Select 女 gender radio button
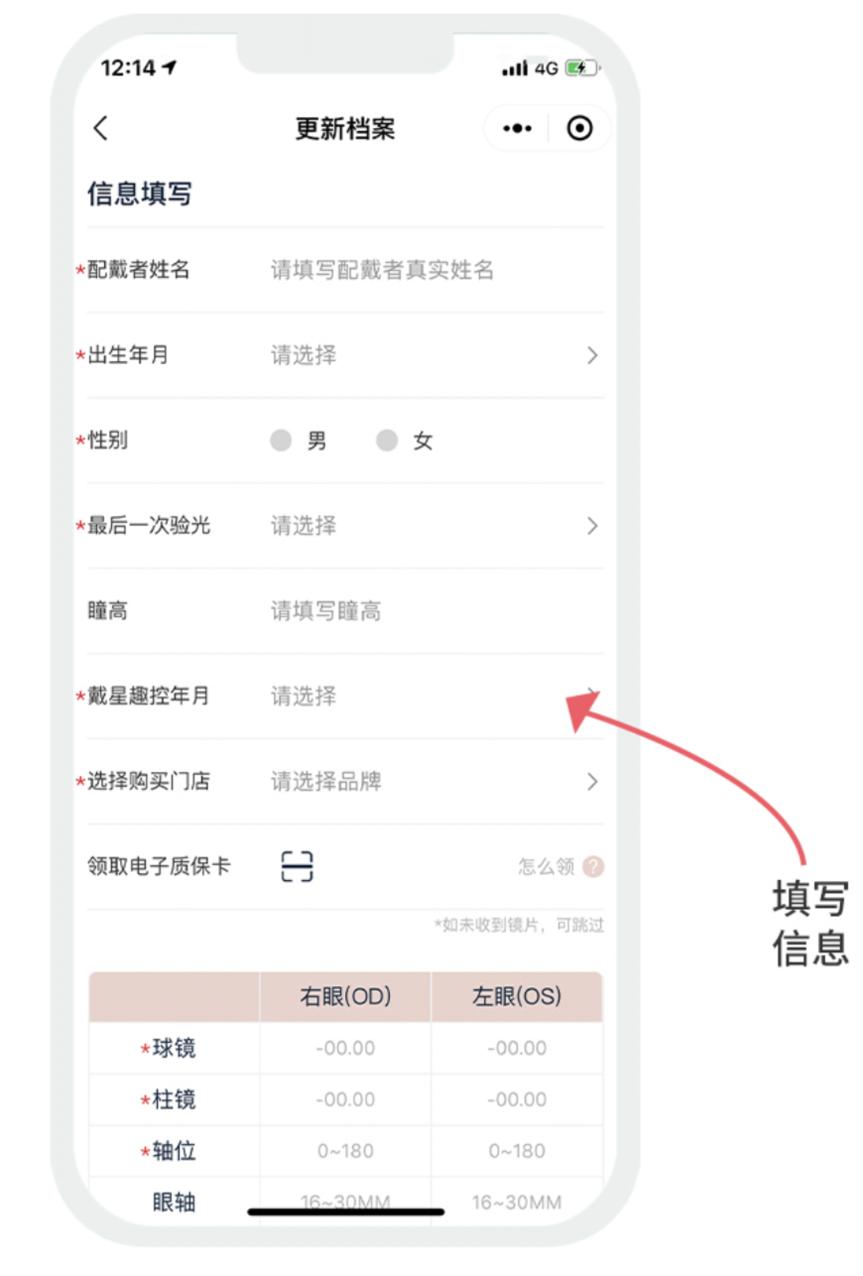Screen dimensions: 863x1276 point(386,440)
